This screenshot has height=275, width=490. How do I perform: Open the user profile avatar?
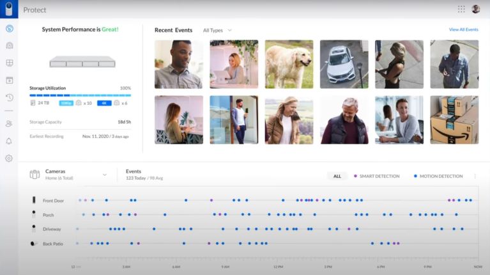point(475,9)
